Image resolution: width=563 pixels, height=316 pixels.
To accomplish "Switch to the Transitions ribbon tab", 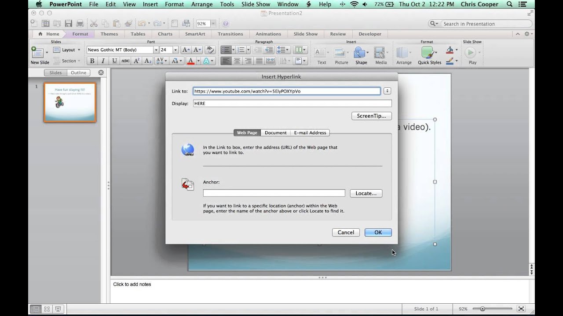I will pyautogui.click(x=230, y=34).
